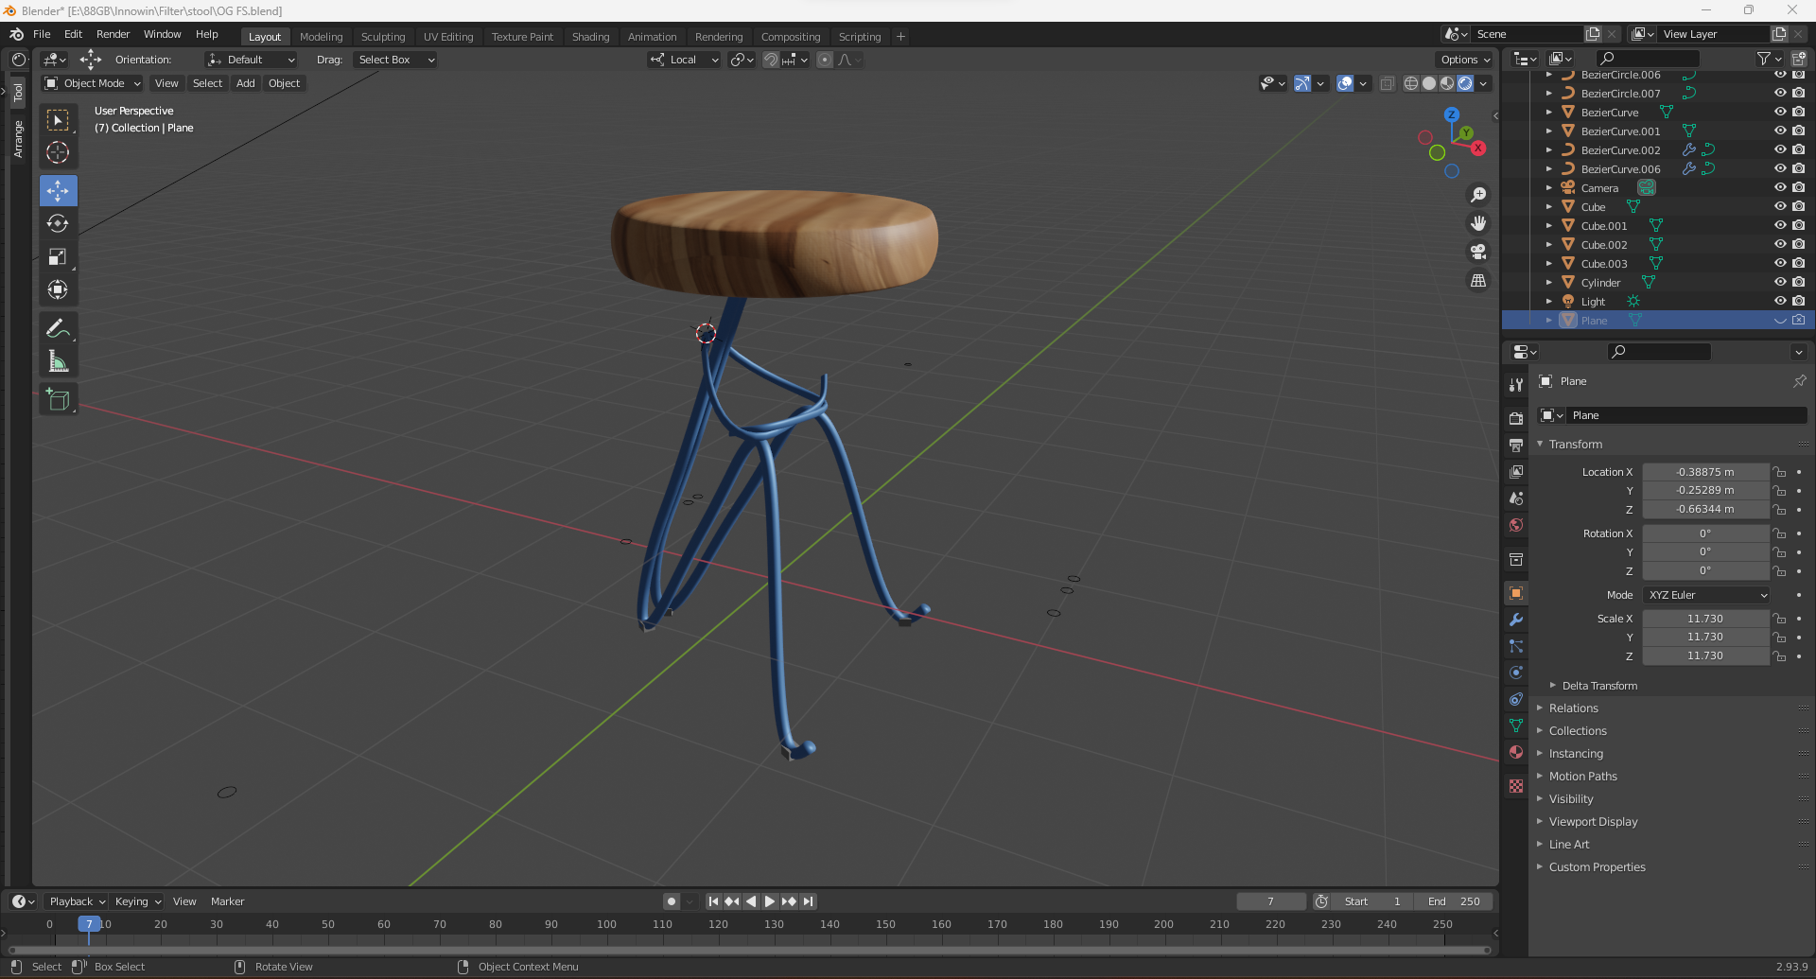
Task: Open the Object Data properties tab
Action: (x=1516, y=726)
